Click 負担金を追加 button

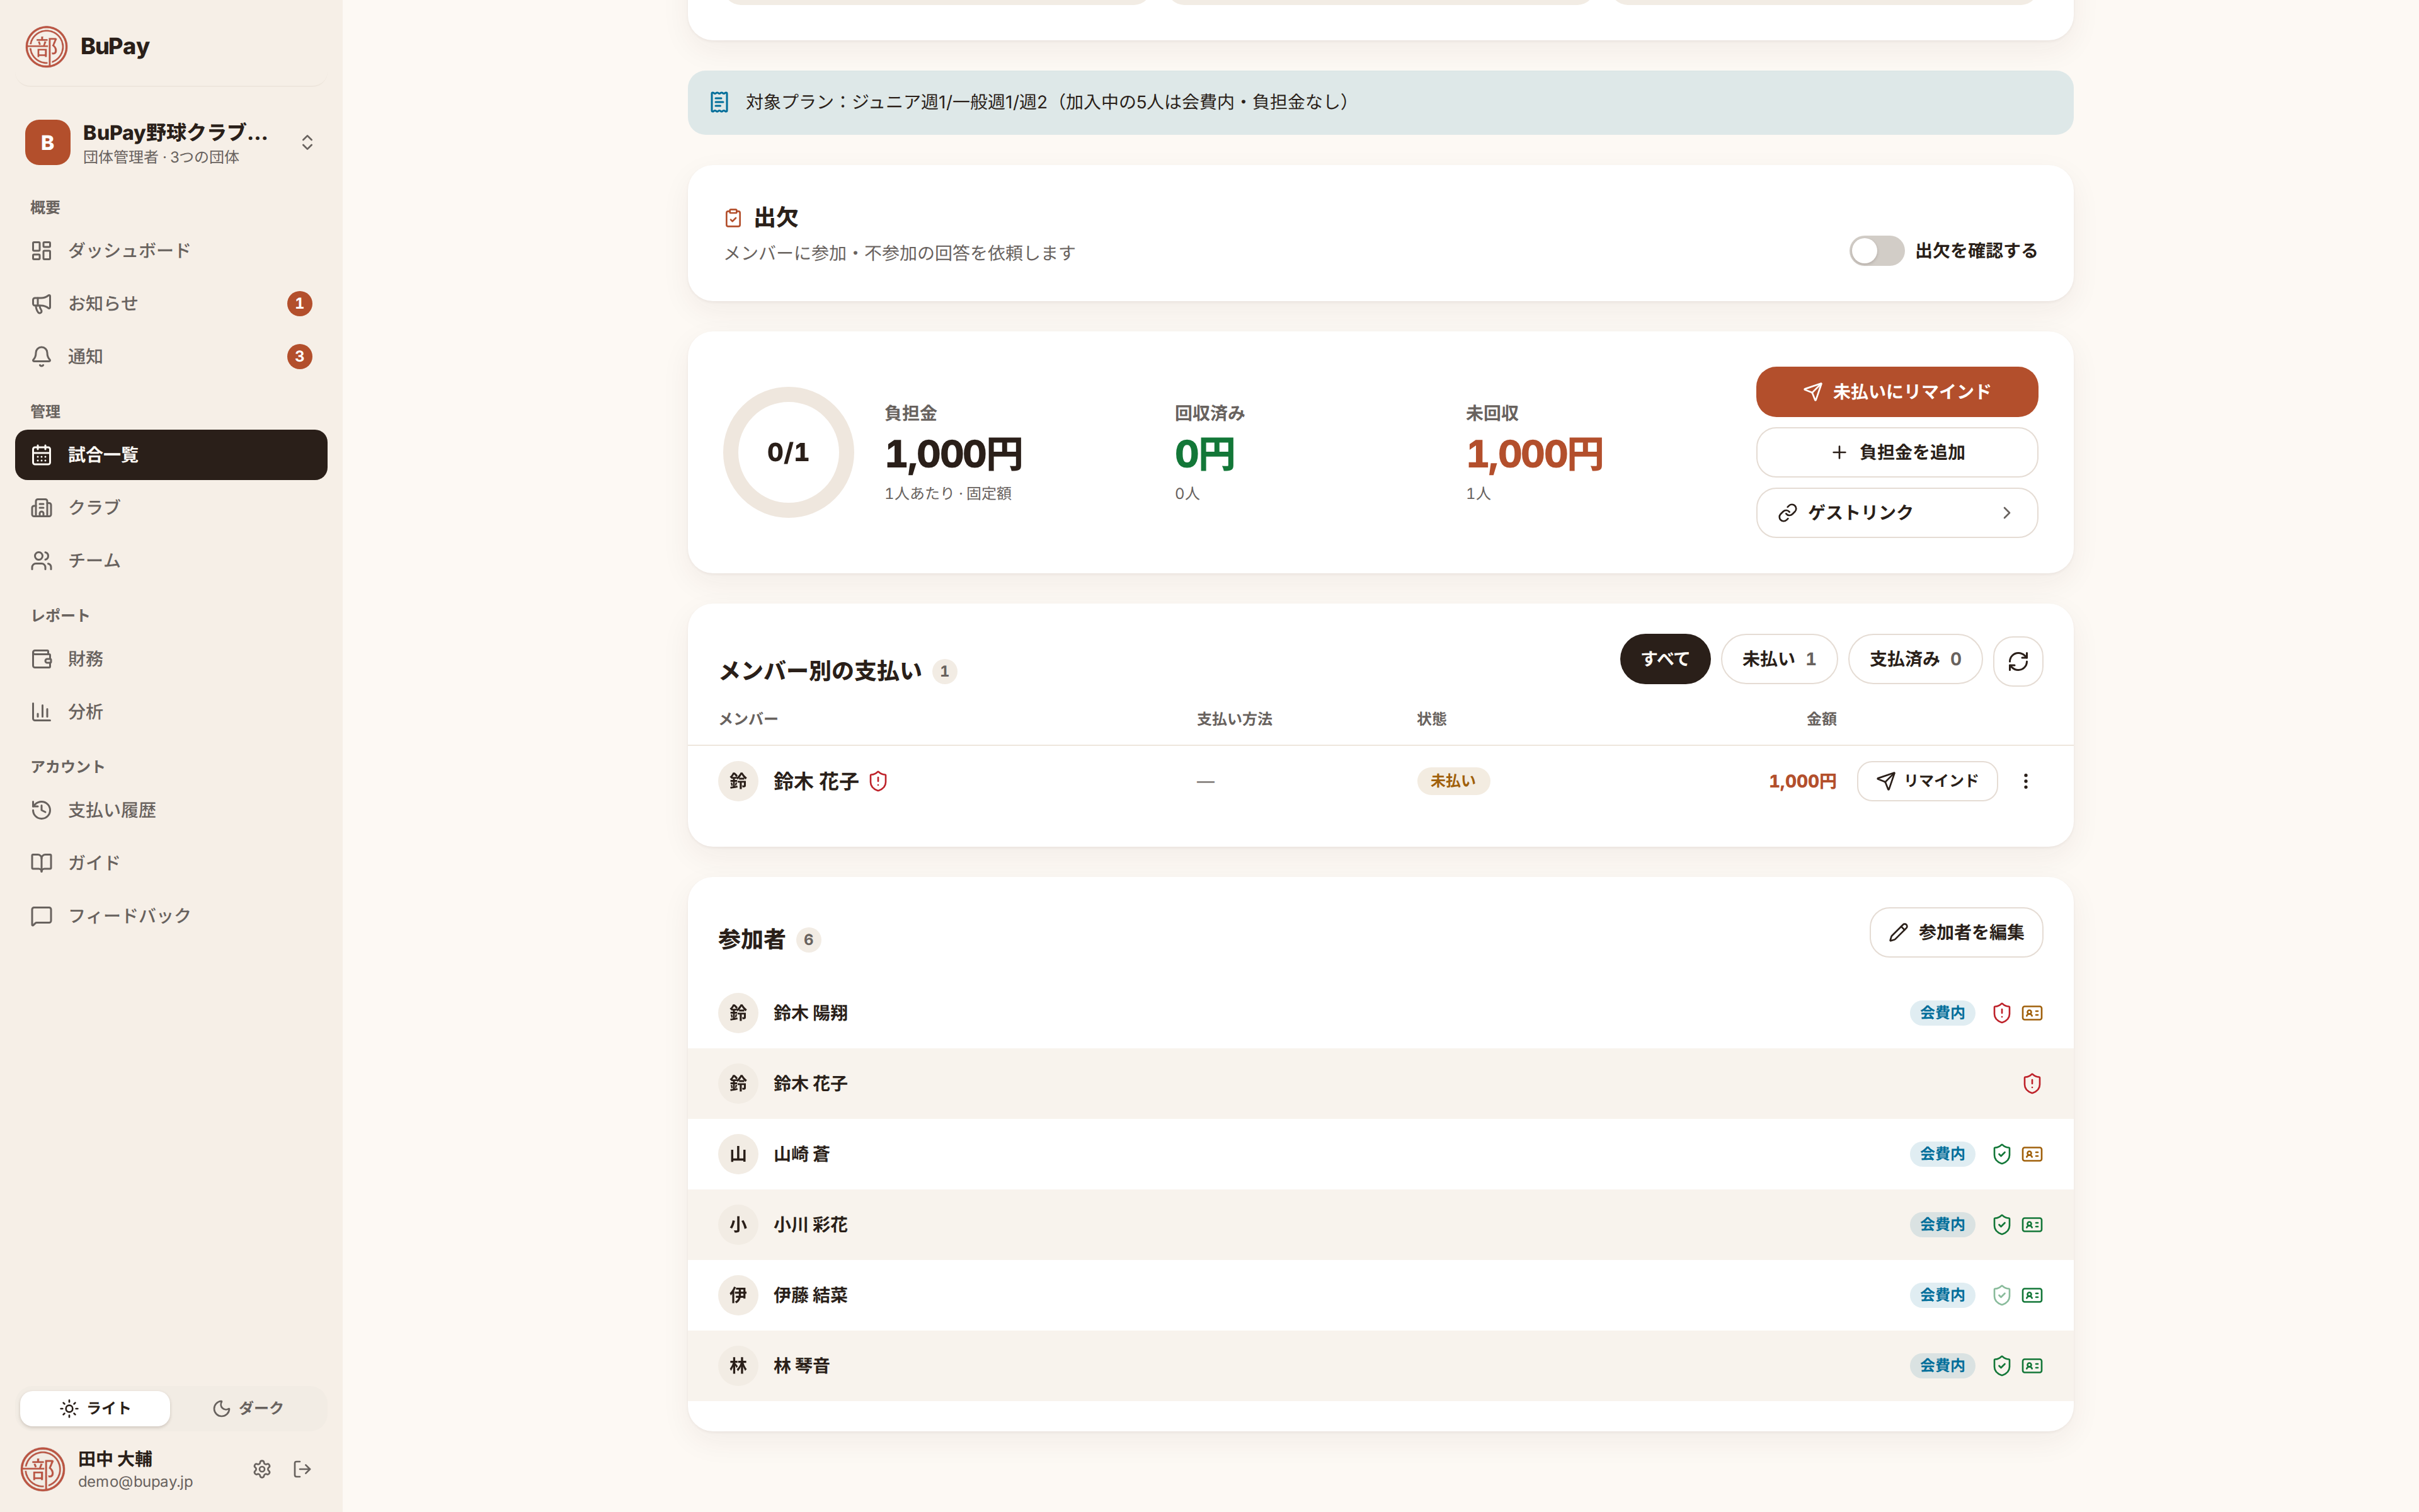point(1896,452)
